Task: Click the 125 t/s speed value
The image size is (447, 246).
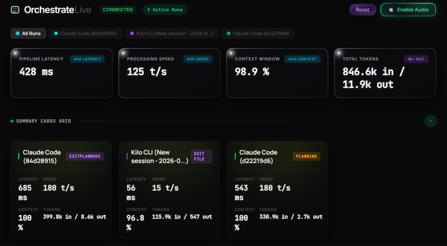Action: coord(147,72)
